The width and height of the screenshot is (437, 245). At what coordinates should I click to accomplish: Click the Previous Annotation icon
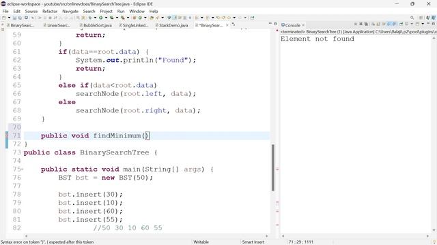pyautogui.click(x=208, y=18)
